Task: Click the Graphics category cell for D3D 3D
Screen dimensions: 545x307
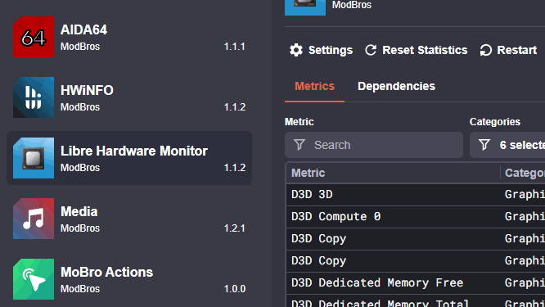Action: point(525,194)
